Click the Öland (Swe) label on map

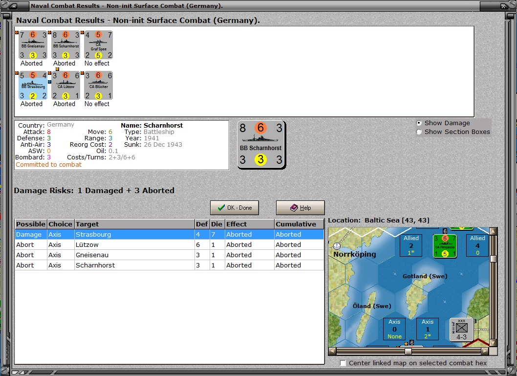(372, 306)
